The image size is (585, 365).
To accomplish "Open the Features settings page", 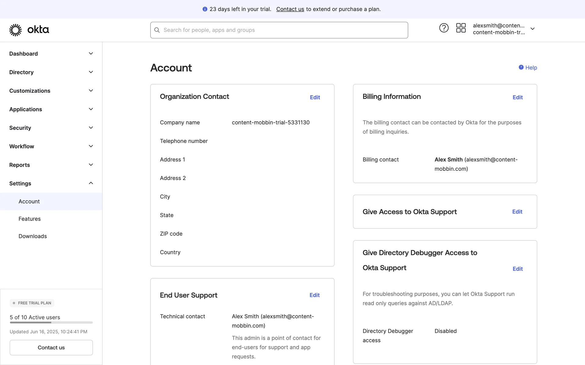I will pyautogui.click(x=30, y=219).
